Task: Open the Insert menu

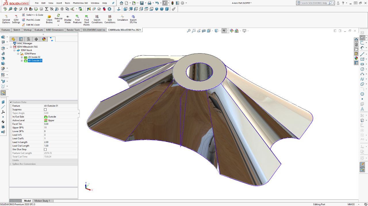Action: click(59, 3)
